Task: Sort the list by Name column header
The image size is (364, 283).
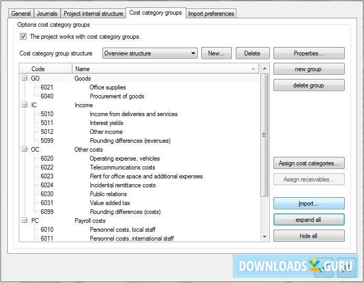Action: pyautogui.click(x=166, y=69)
